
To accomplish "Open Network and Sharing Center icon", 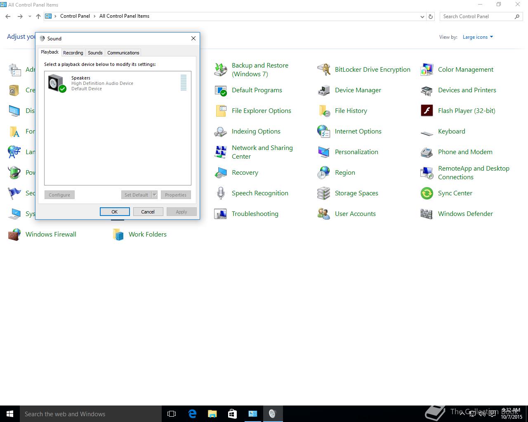I will 221,152.
